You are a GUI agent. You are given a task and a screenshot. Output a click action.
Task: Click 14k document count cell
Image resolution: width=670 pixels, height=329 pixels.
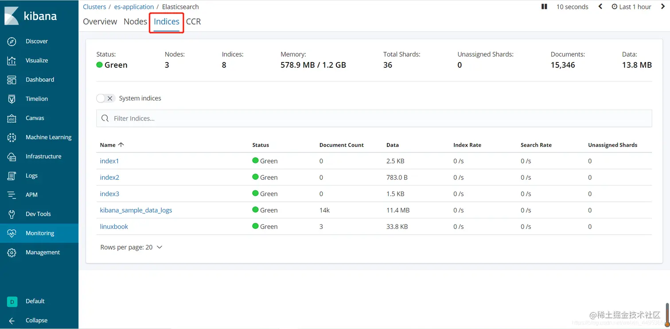point(324,210)
